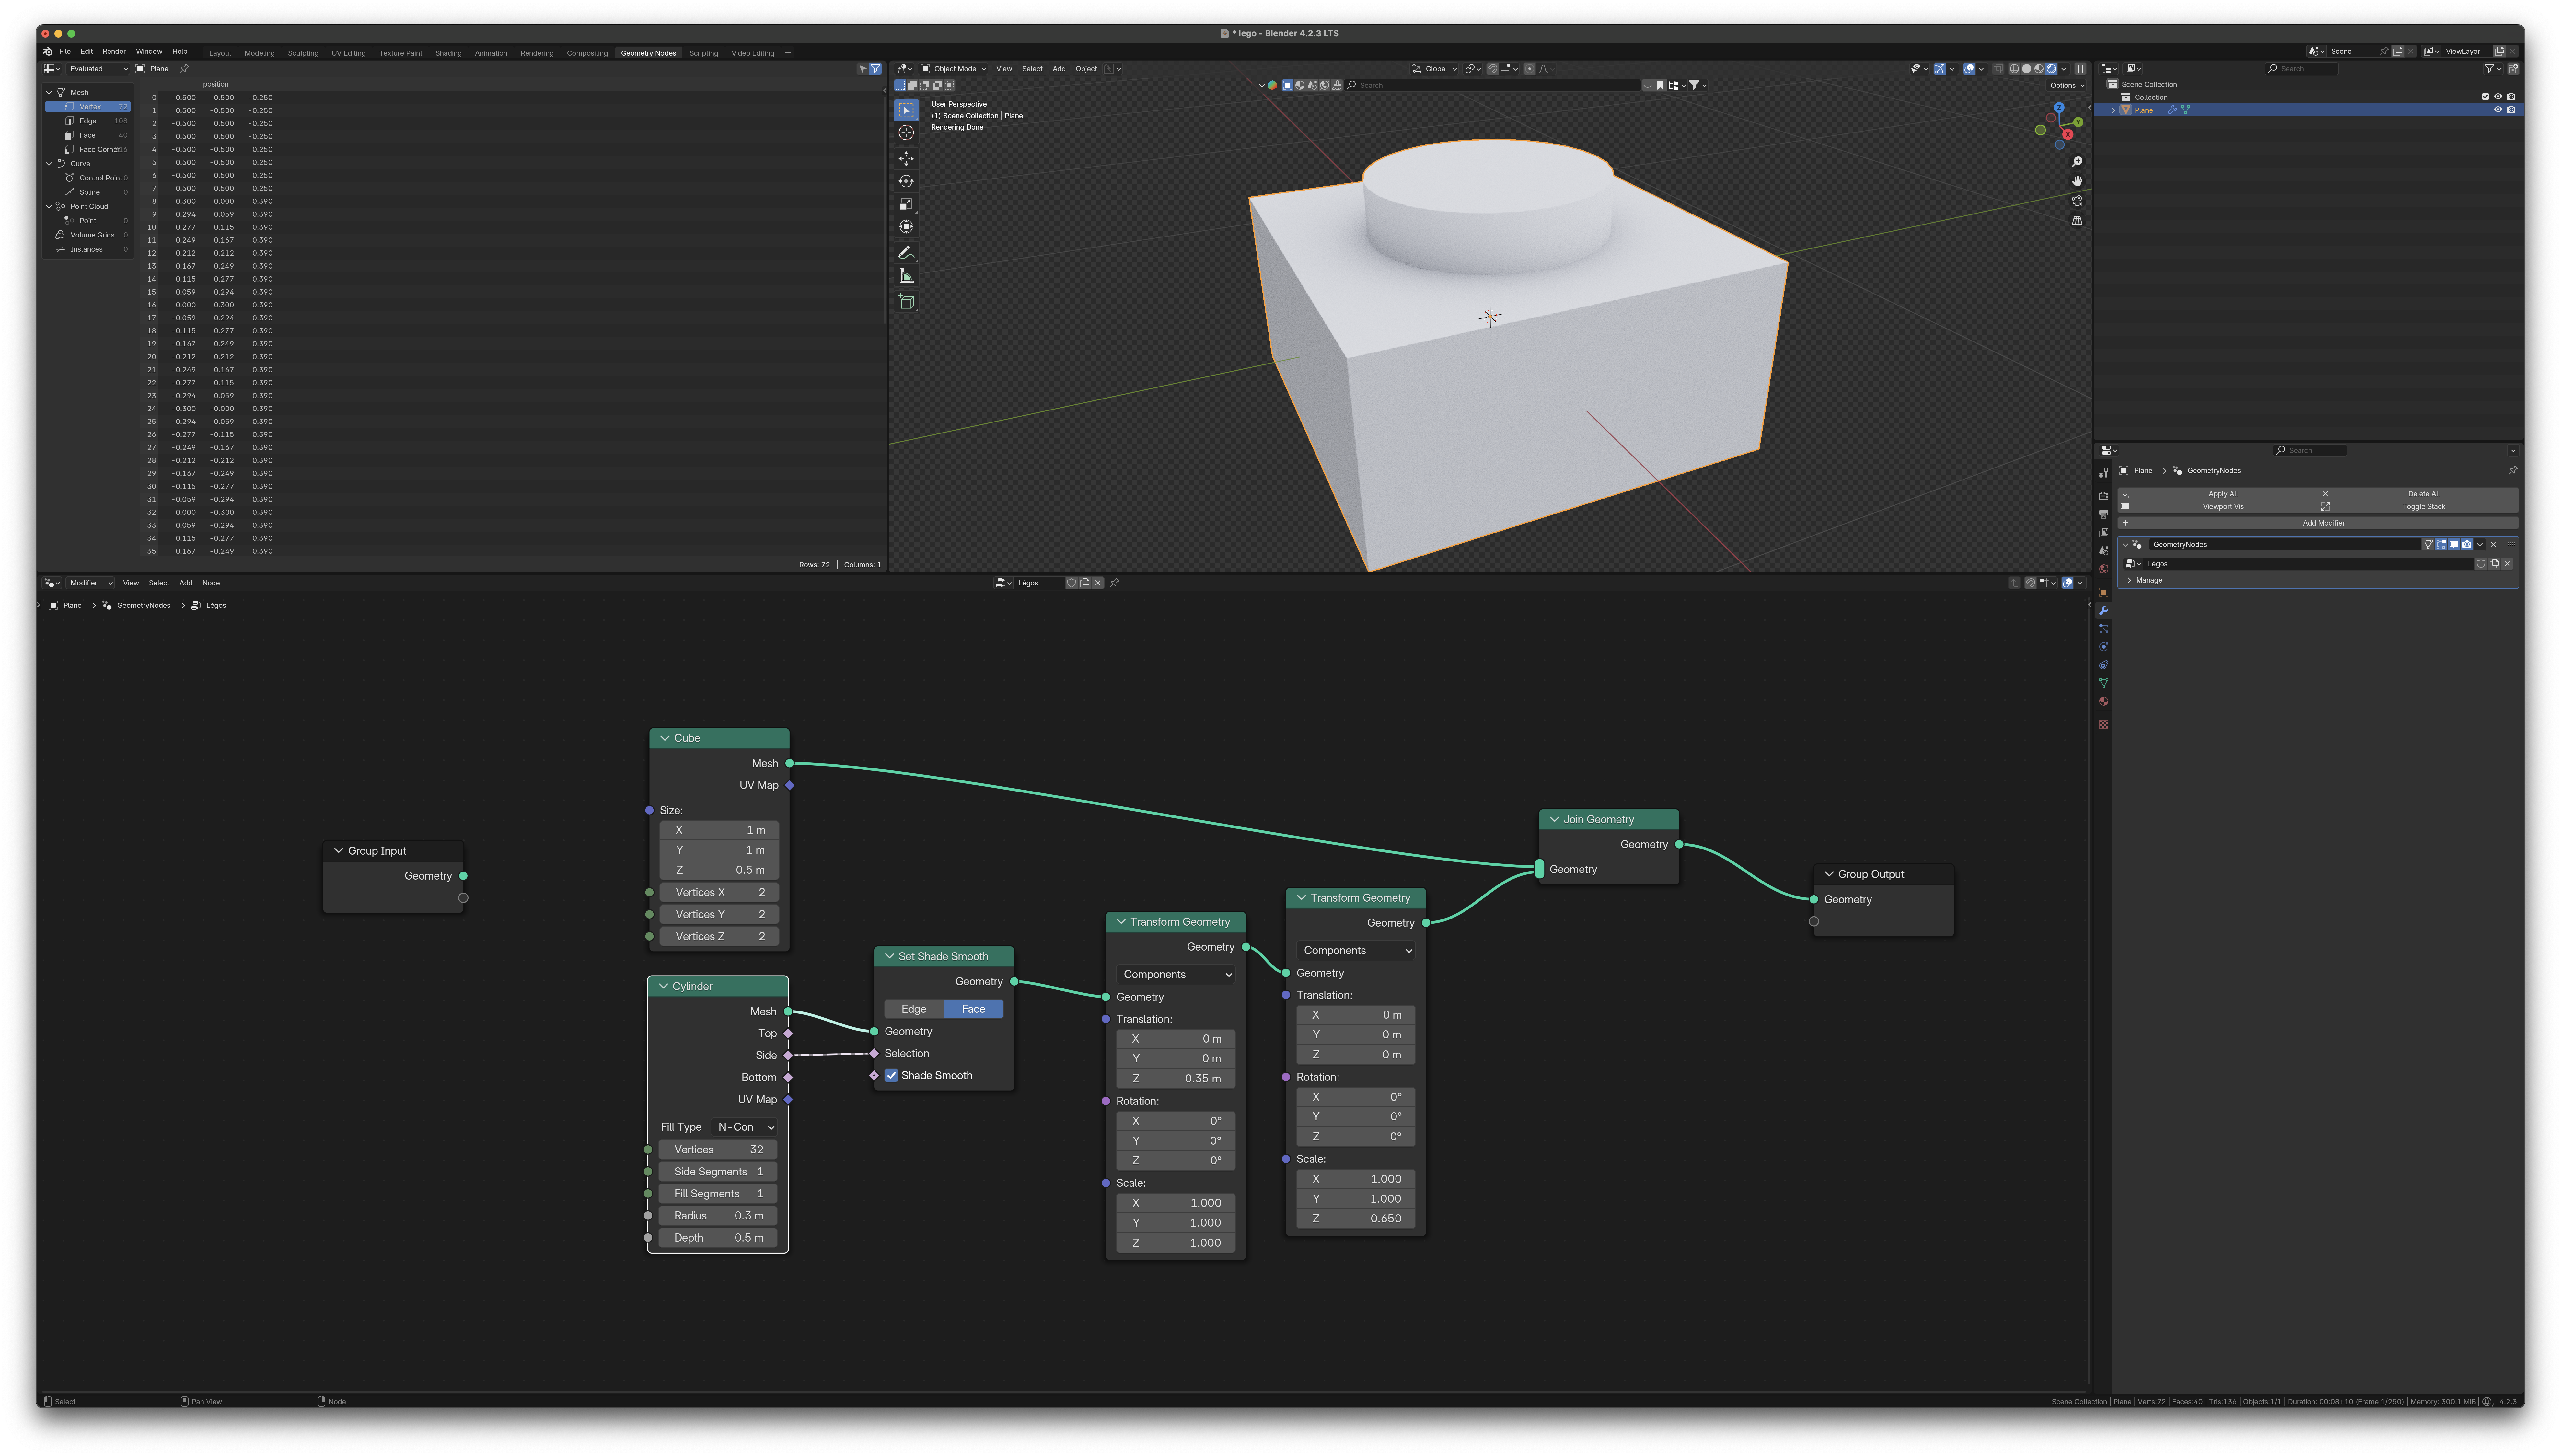
Task: Toggle the camera view icon in viewport
Action: coord(2077,201)
